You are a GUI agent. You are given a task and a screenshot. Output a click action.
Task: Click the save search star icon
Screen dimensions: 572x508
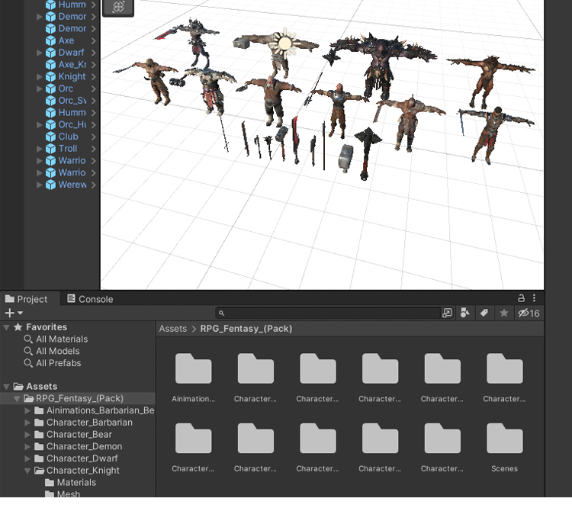coord(503,313)
